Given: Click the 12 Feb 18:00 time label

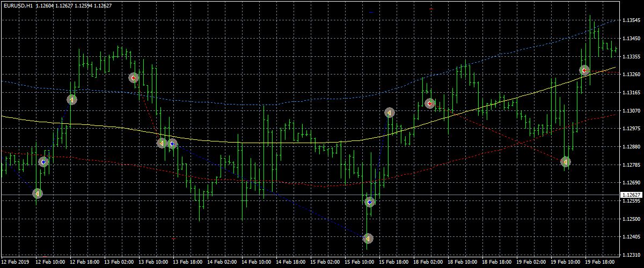Looking at the screenshot, I should [x=84, y=262].
